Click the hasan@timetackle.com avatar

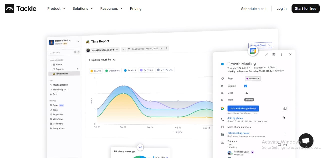pos(88,50)
